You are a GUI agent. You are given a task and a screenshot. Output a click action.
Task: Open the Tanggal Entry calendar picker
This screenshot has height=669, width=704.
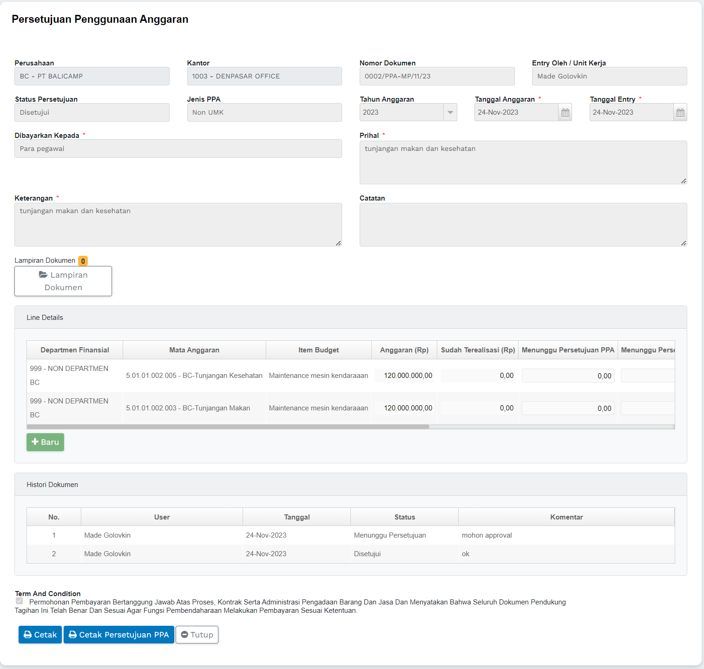tap(680, 112)
